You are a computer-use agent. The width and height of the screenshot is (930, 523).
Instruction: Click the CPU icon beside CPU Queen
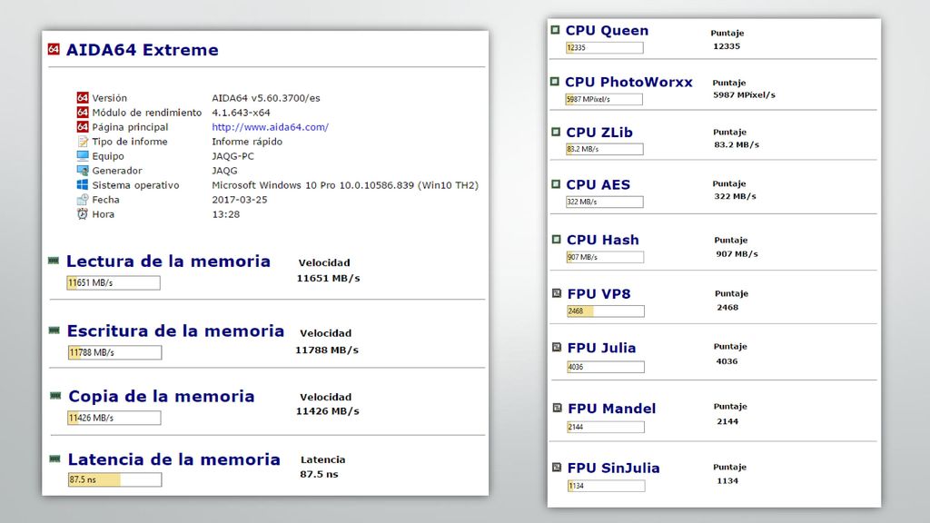[x=555, y=30]
